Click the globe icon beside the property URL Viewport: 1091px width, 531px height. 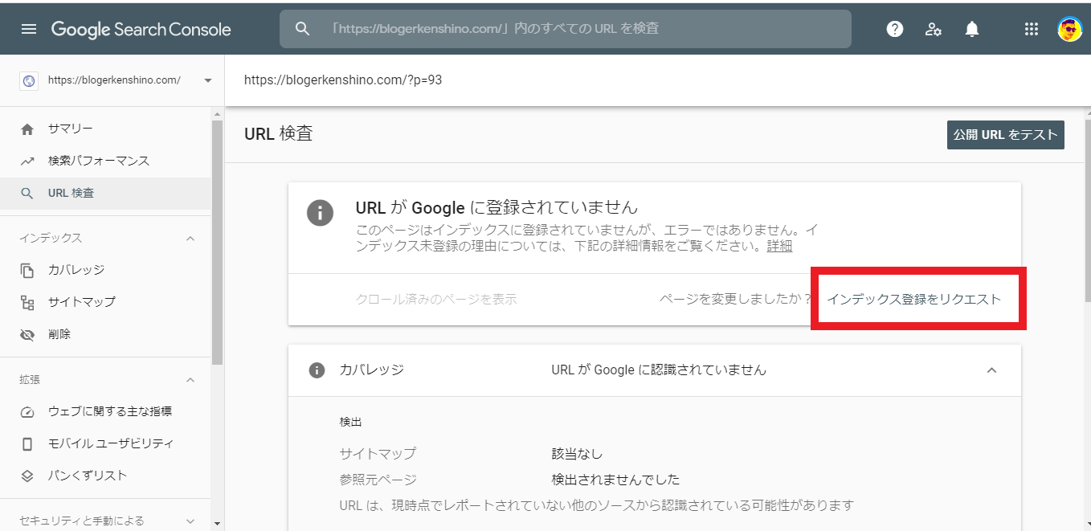(30, 80)
